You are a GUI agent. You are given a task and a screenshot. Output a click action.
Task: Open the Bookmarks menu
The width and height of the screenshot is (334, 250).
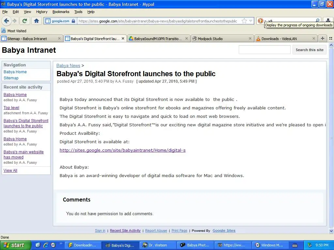(x=61, y=12)
